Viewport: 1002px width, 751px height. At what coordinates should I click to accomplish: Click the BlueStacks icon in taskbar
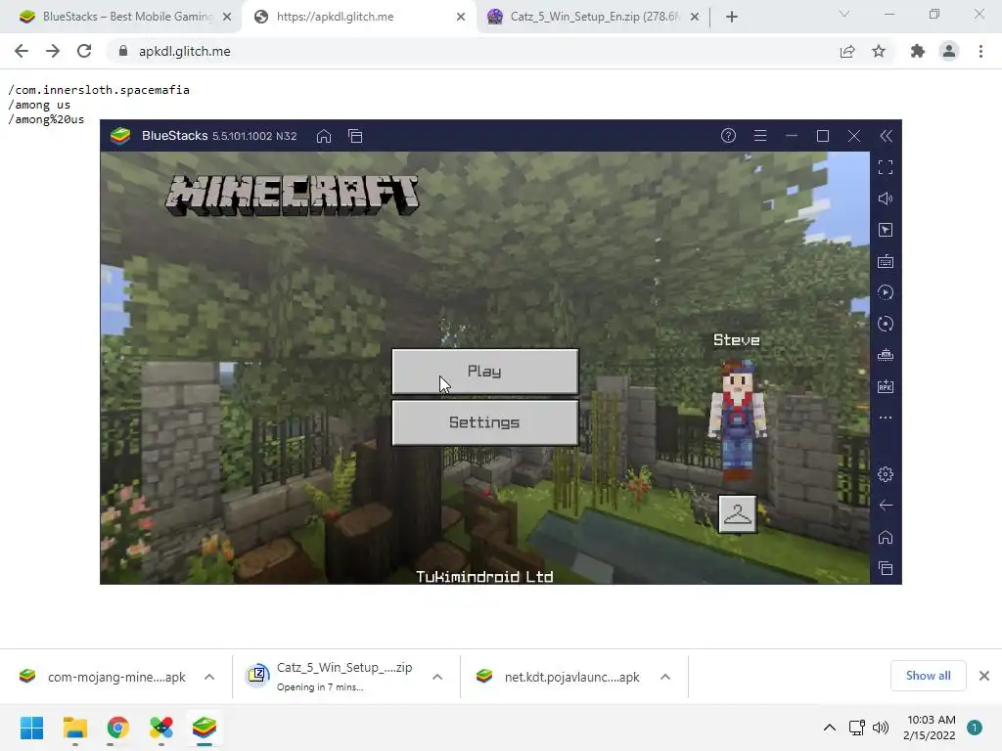point(204,728)
